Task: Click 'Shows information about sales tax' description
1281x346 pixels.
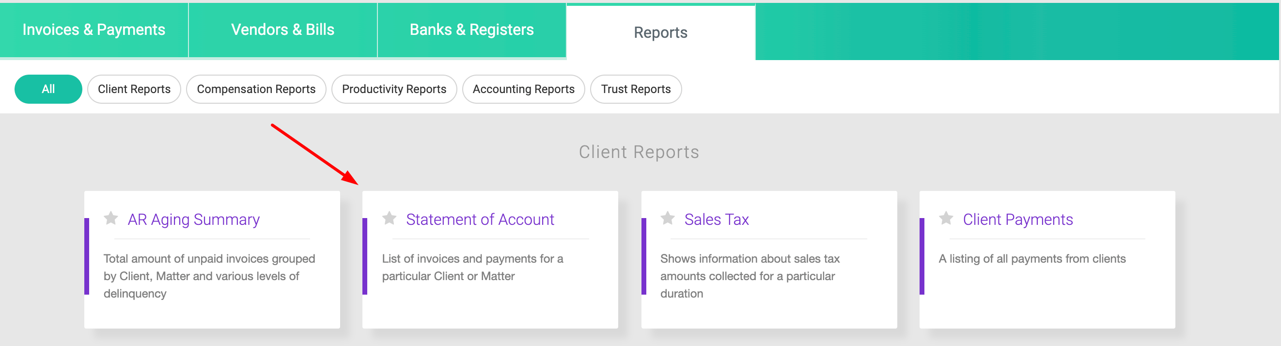Action: pyautogui.click(x=750, y=276)
